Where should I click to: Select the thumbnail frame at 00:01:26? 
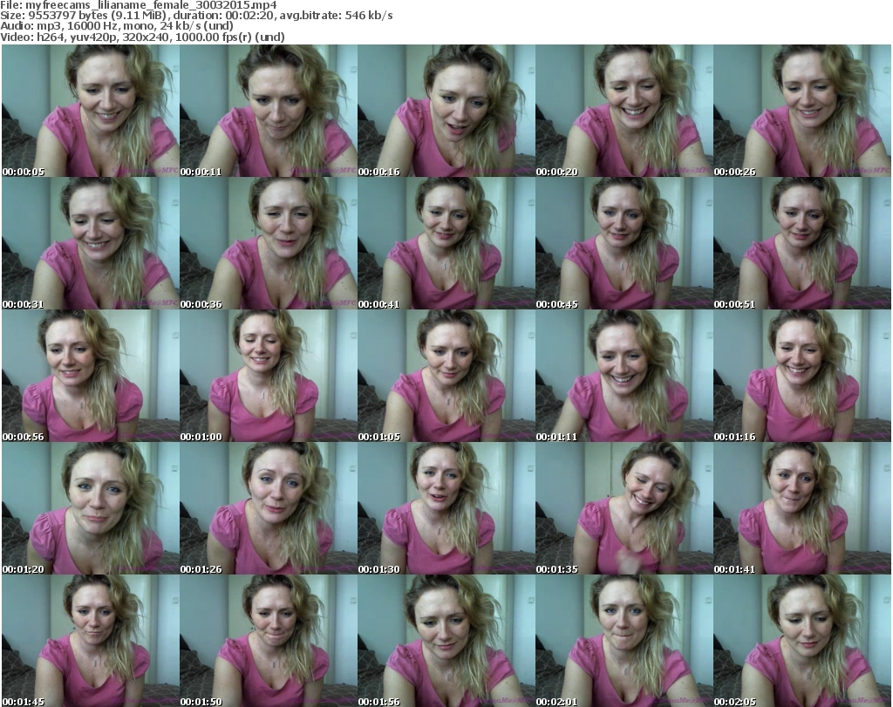click(269, 507)
